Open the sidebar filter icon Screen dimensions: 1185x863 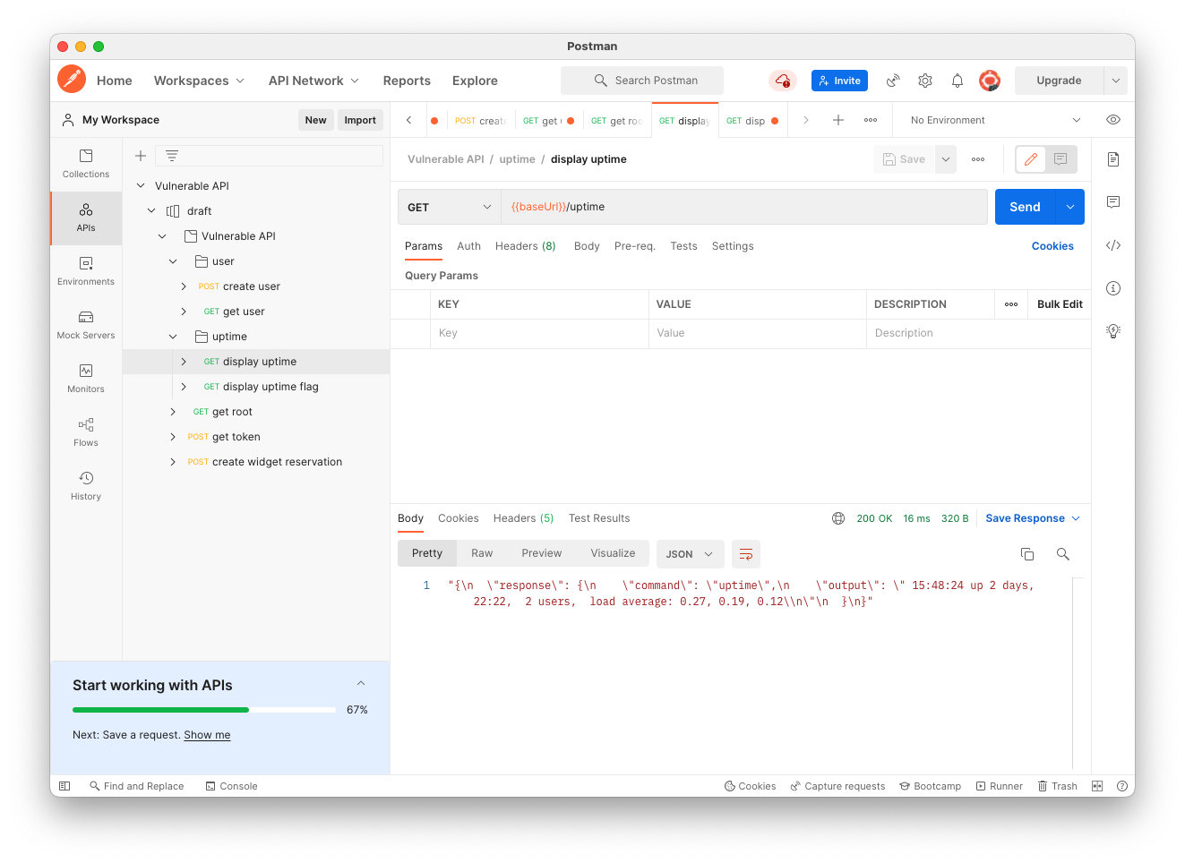[x=172, y=156]
